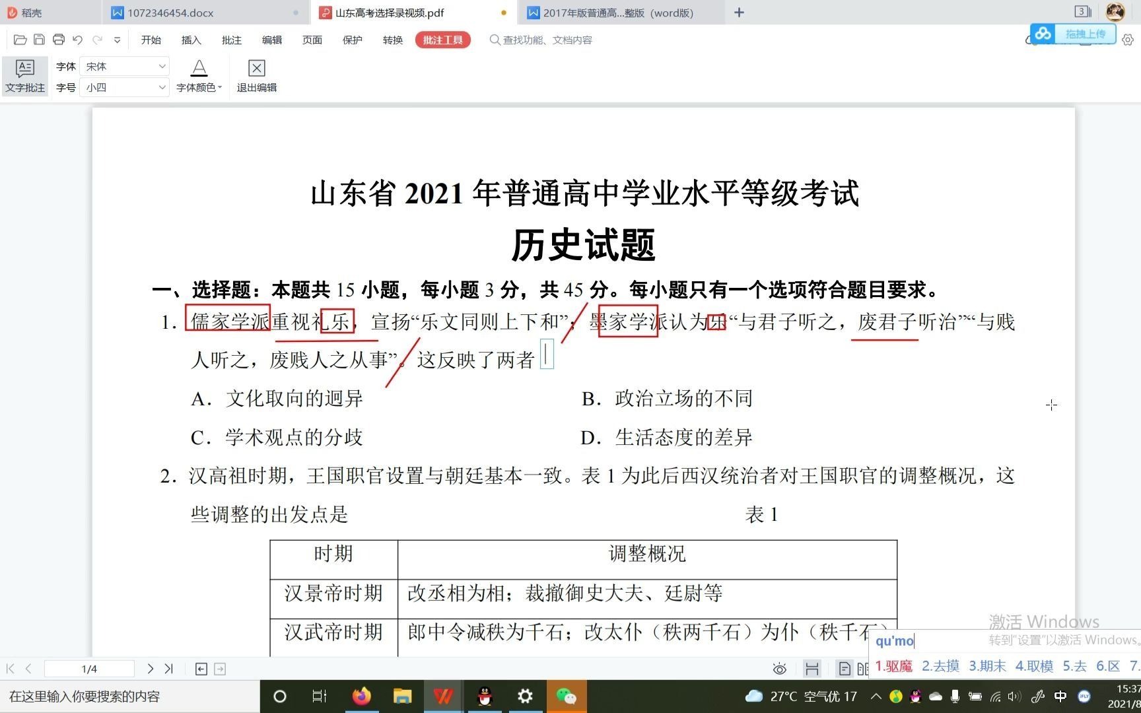Switch to the 2017年版普通高 word版 tab

pyautogui.click(x=621, y=13)
